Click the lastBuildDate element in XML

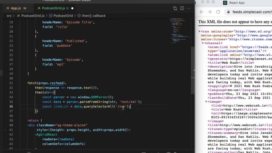(x=240, y=98)
